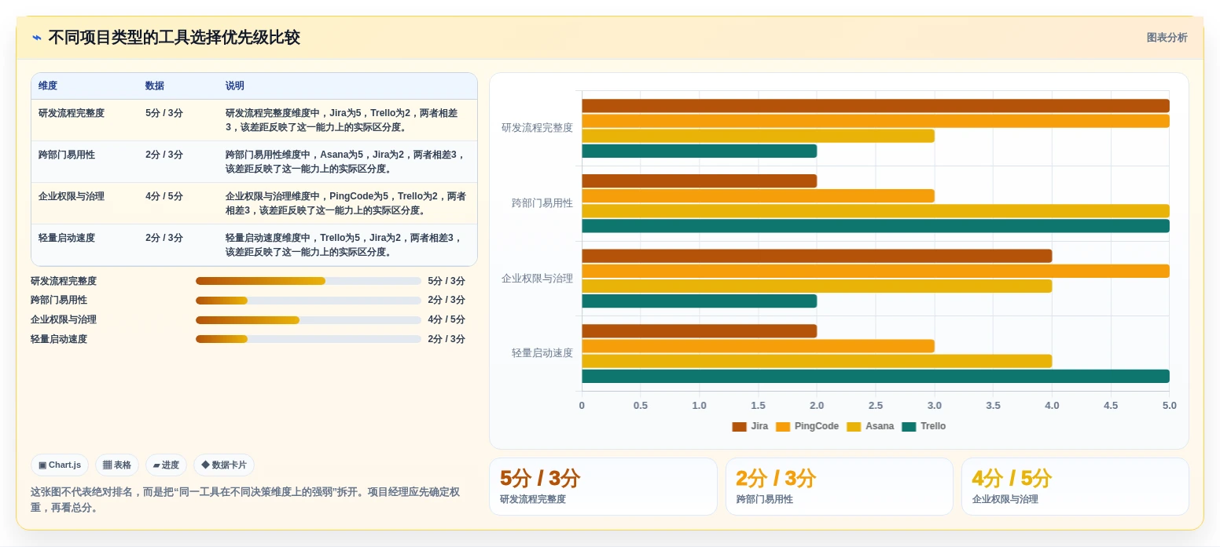
Task: Click the 轻量启动速度 progress bar
Action: click(x=308, y=339)
